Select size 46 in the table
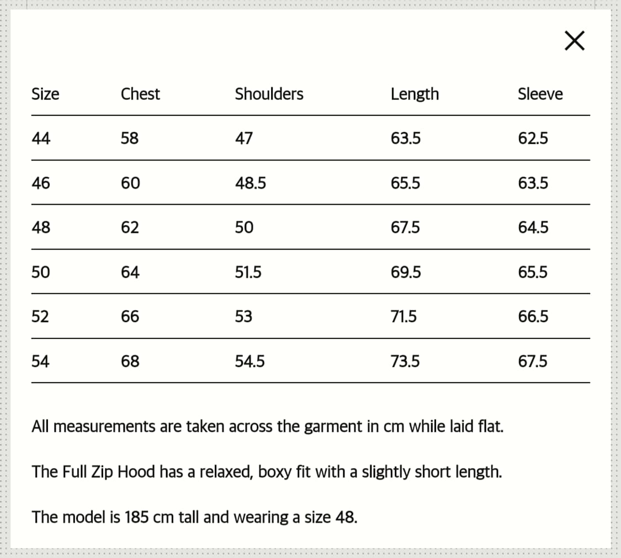The width and height of the screenshot is (621, 558). (41, 183)
